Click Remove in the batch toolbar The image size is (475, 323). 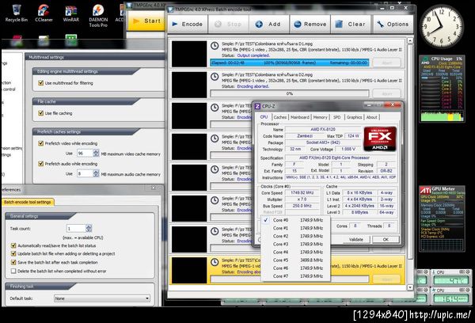coord(310,25)
